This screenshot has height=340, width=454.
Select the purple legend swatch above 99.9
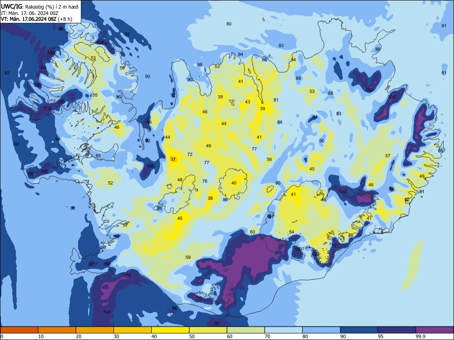tap(434, 330)
